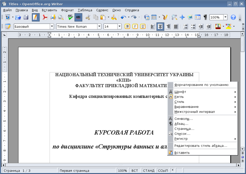Click the New document icon
This screenshot has height=174, width=246.
(x=7, y=17)
